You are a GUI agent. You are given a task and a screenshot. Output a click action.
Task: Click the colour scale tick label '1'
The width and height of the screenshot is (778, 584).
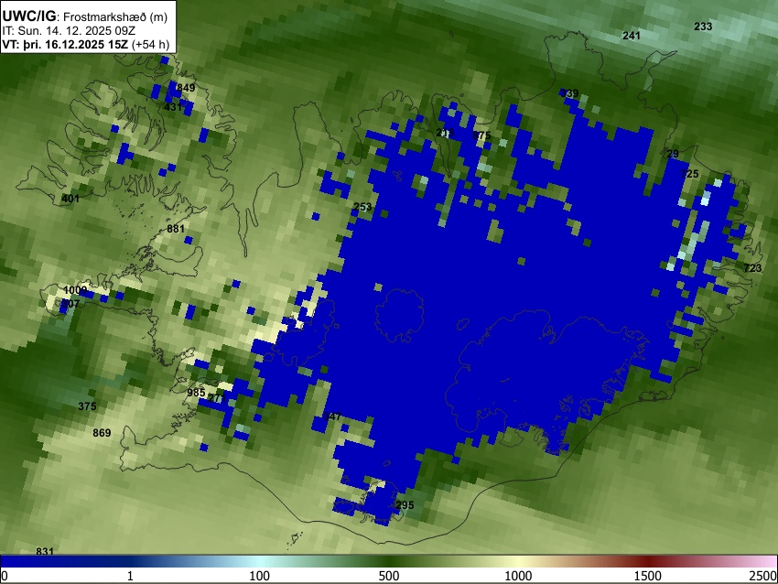click(130, 576)
